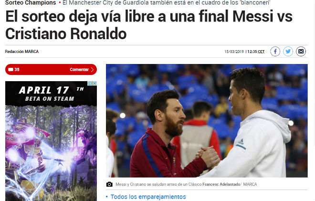
Task: Open the Todos los emparejamientos link
Action: coord(148,197)
